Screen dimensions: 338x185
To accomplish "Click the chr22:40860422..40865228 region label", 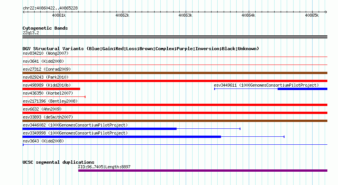I will [x=50, y=8].
